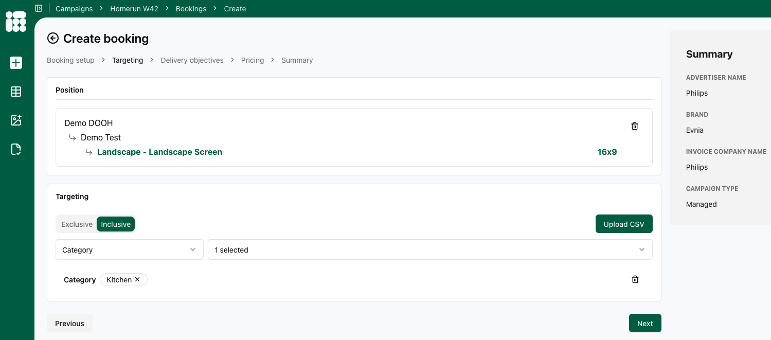Screen dimensions: 771x340
Task: Proceed with the Next button
Action: (645, 323)
